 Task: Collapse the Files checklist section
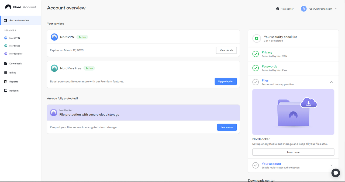pyautogui.click(x=332, y=82)
